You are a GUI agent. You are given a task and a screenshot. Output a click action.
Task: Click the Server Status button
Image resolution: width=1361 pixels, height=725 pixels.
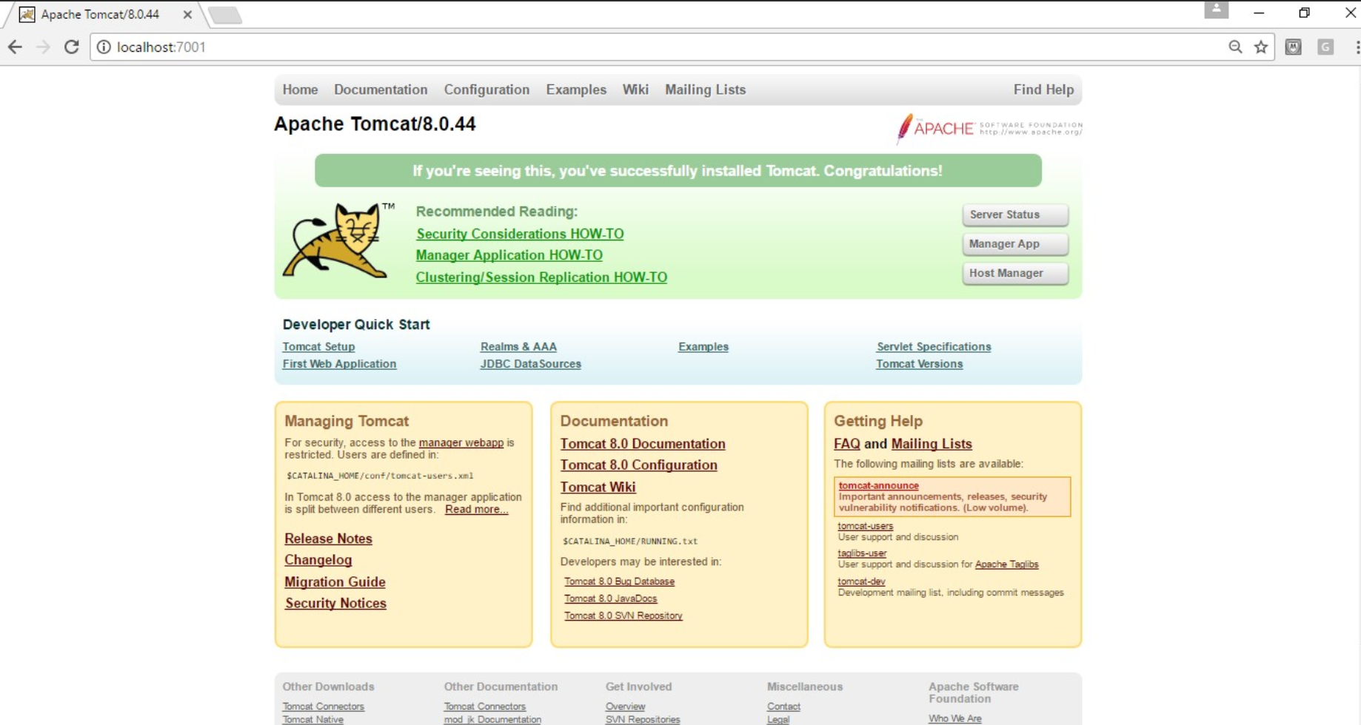(1015, 215)
